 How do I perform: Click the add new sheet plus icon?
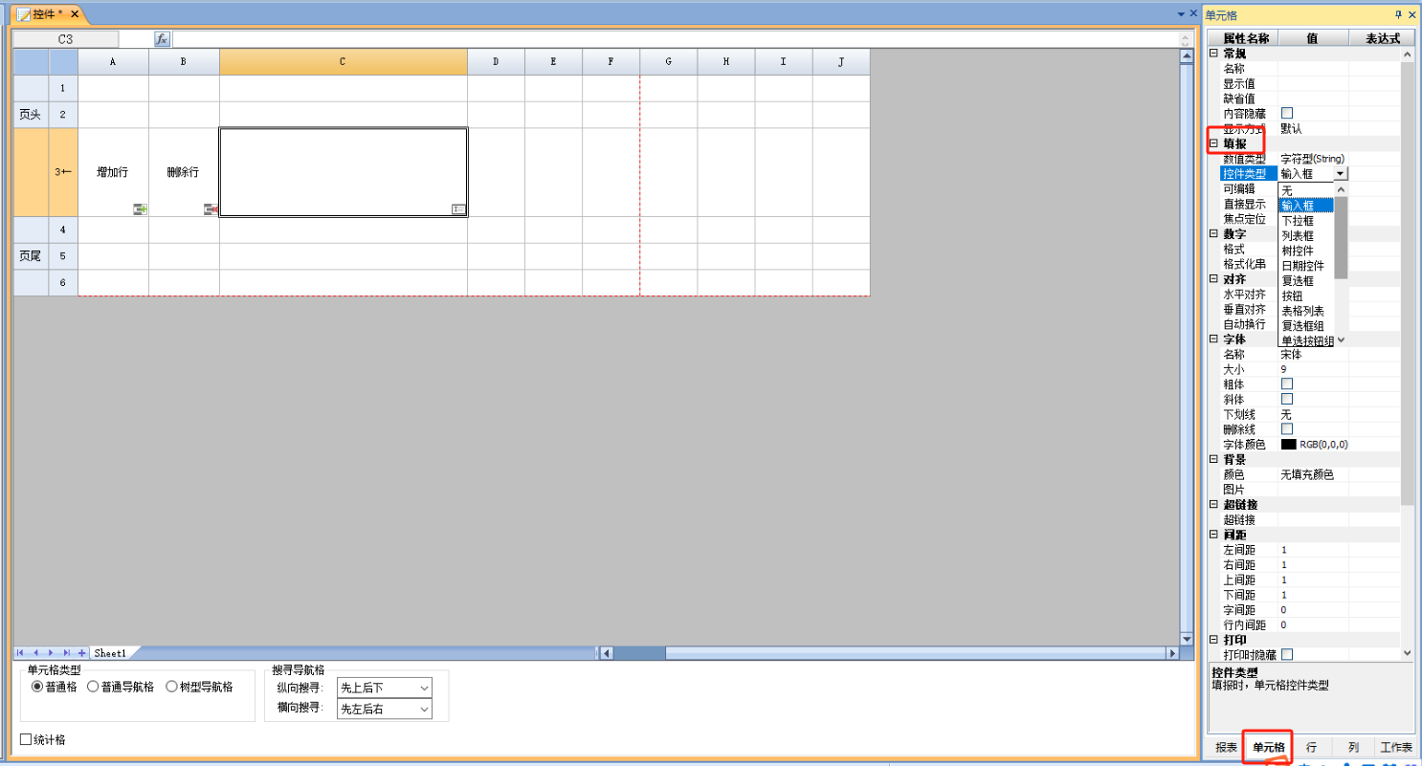point(81,653)
